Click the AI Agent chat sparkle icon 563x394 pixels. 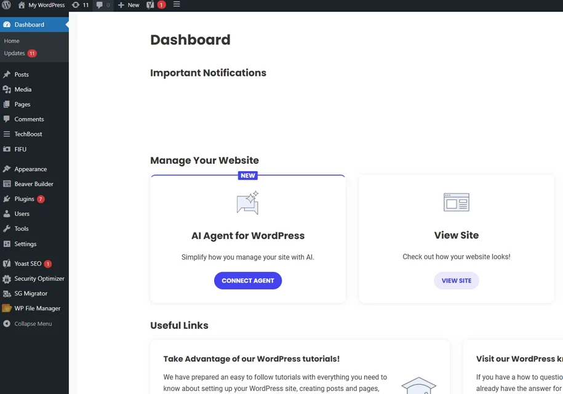(248, 203)
